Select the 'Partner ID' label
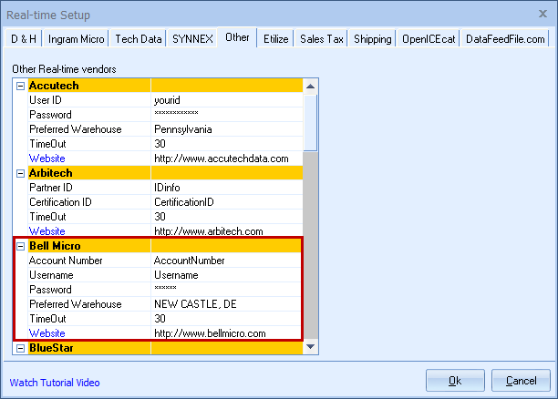Viewport: 558px width, 399px height. click(x=51, y=188)
